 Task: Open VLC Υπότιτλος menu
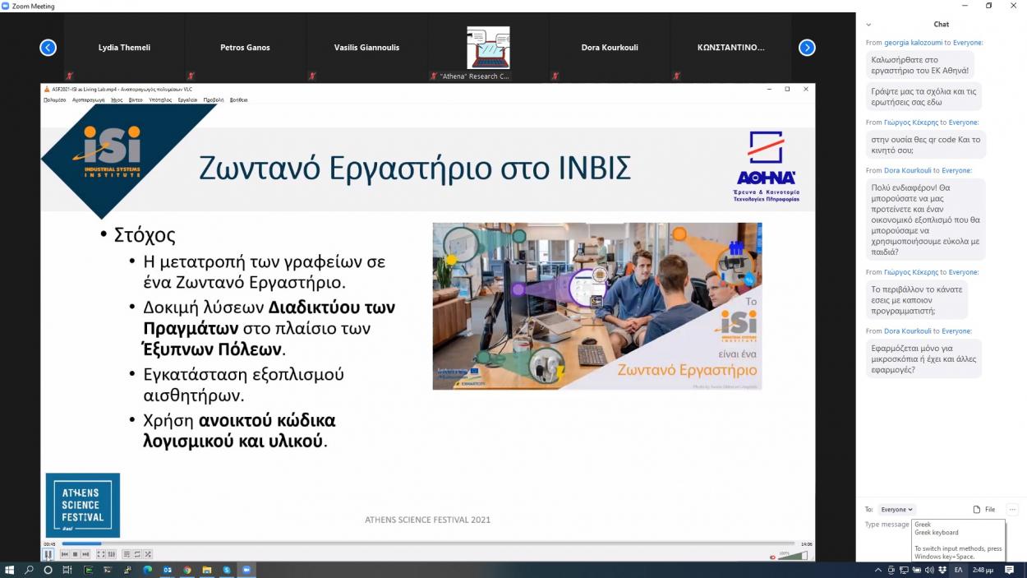[160, 99]
